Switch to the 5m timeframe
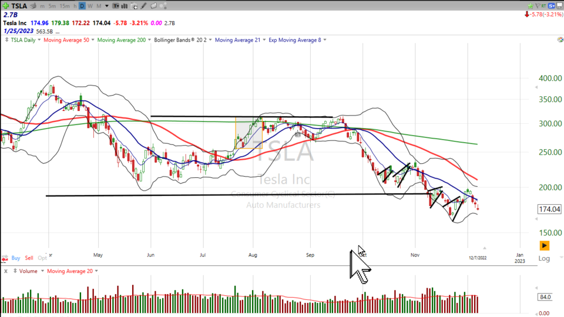Image resolution: width=564 pixels, height=317 pixels. click(52, 6)
